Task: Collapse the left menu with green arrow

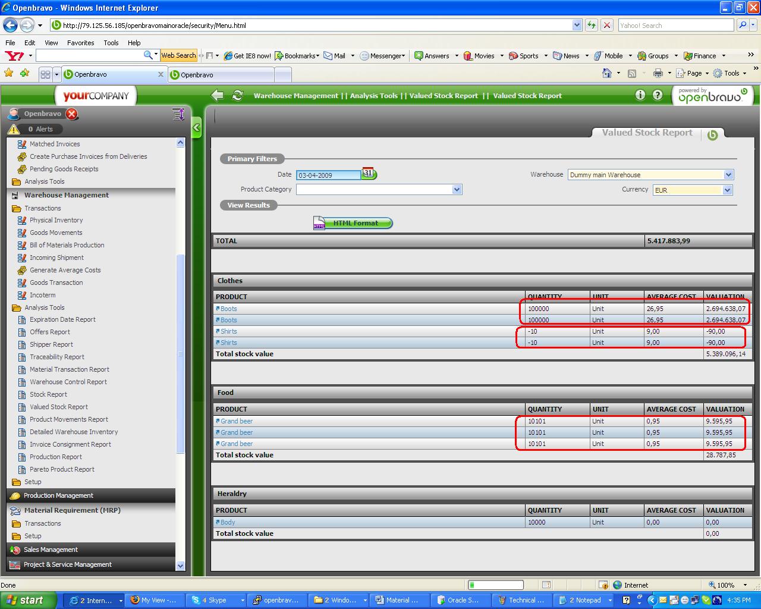Action: 196,127
